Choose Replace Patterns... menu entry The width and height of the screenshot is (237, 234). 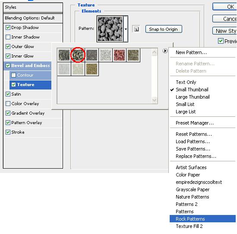pos(196,156)
